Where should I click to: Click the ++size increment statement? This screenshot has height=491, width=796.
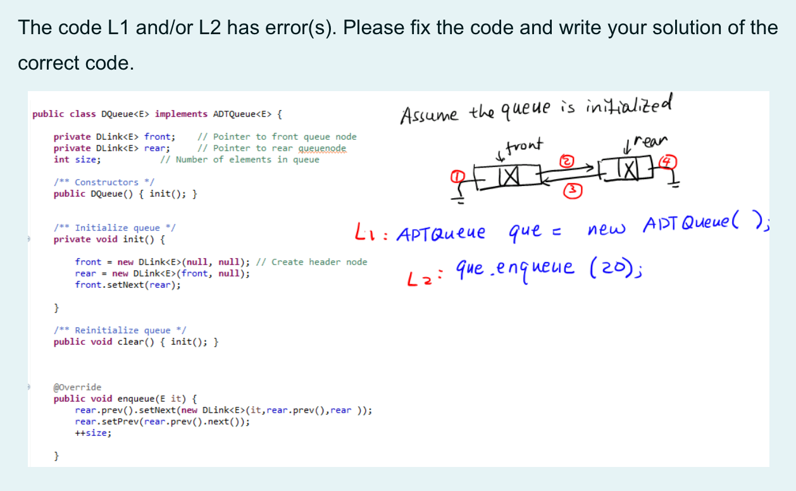pyautogui.click(x=92, y=433)
